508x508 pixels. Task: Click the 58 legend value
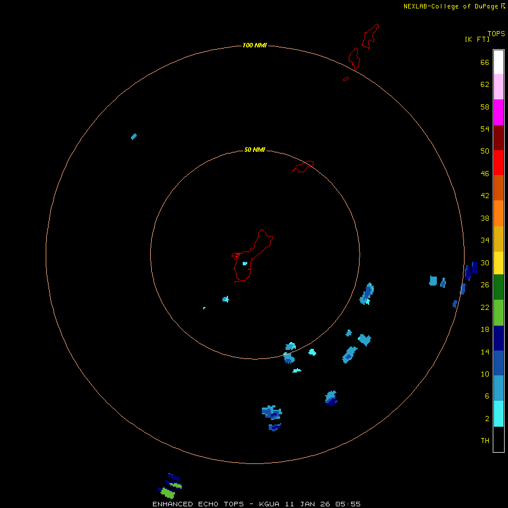(x=485, y=107)
